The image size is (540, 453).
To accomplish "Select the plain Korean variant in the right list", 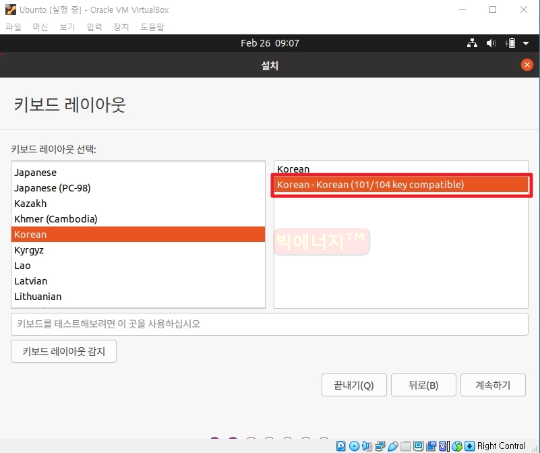I will [x=401, y=169].
